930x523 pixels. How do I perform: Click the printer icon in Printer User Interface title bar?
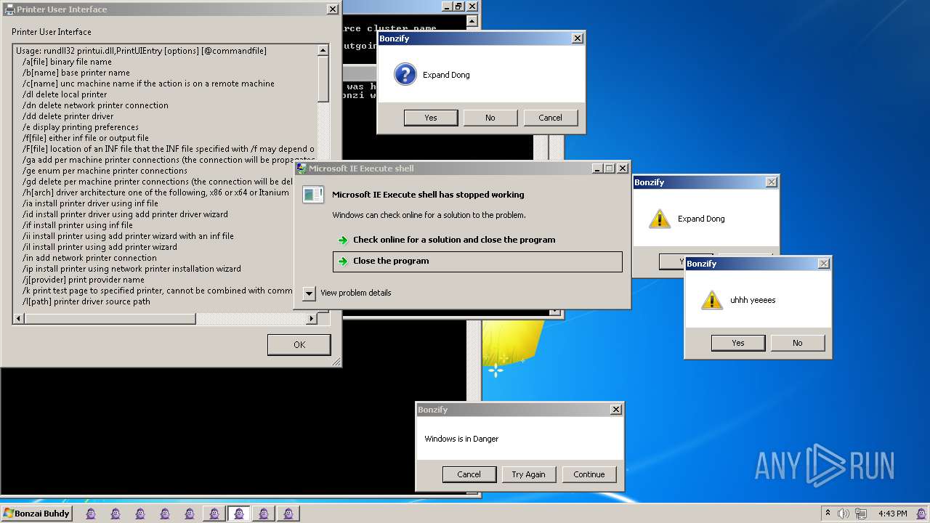pos(9,9)
